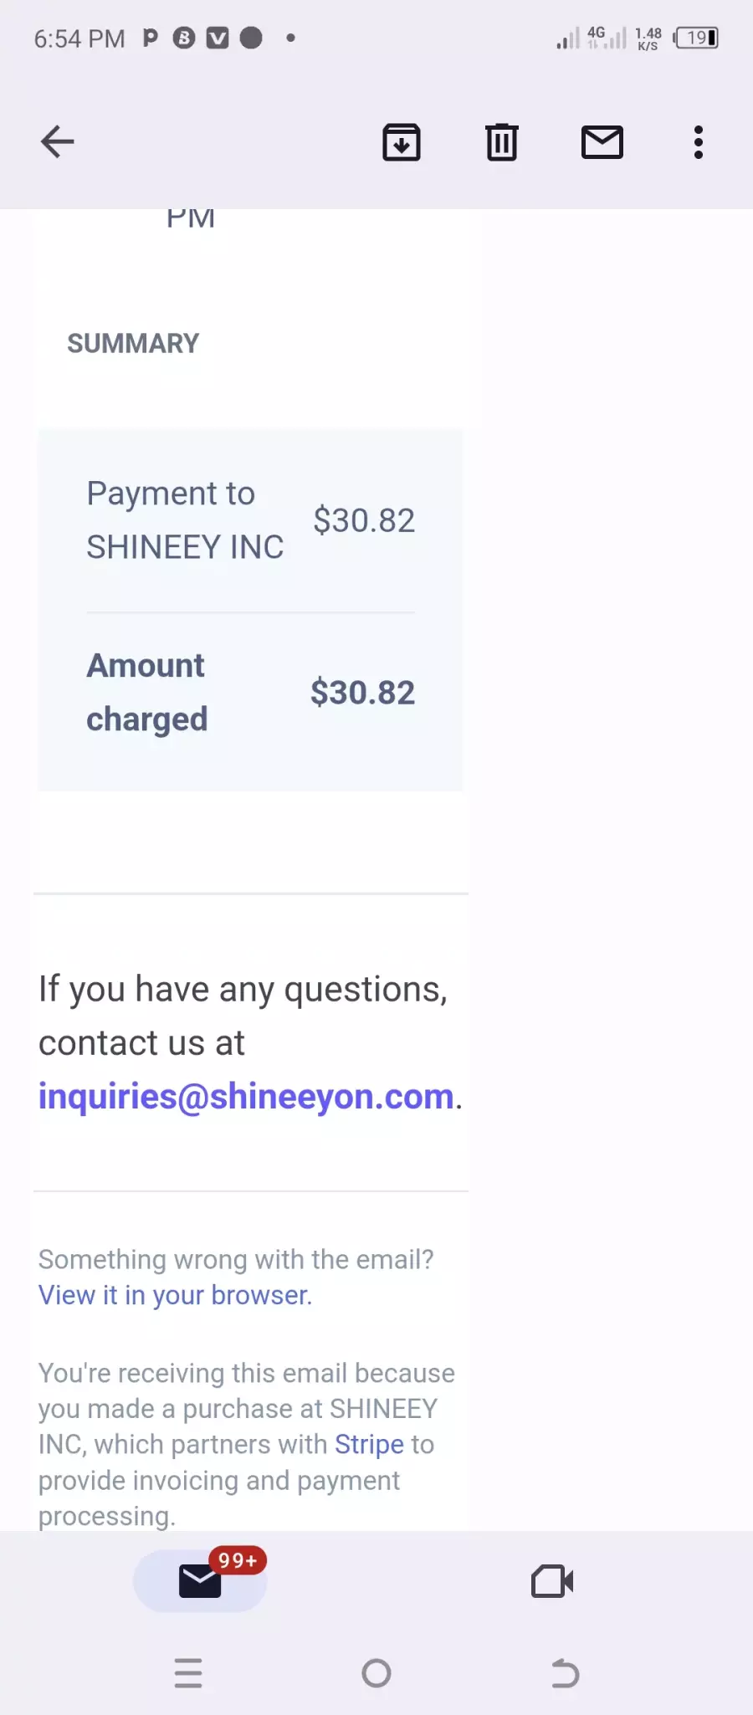
Task: Tap the 6:54 PM clock
Action: [x=79, y=38]
